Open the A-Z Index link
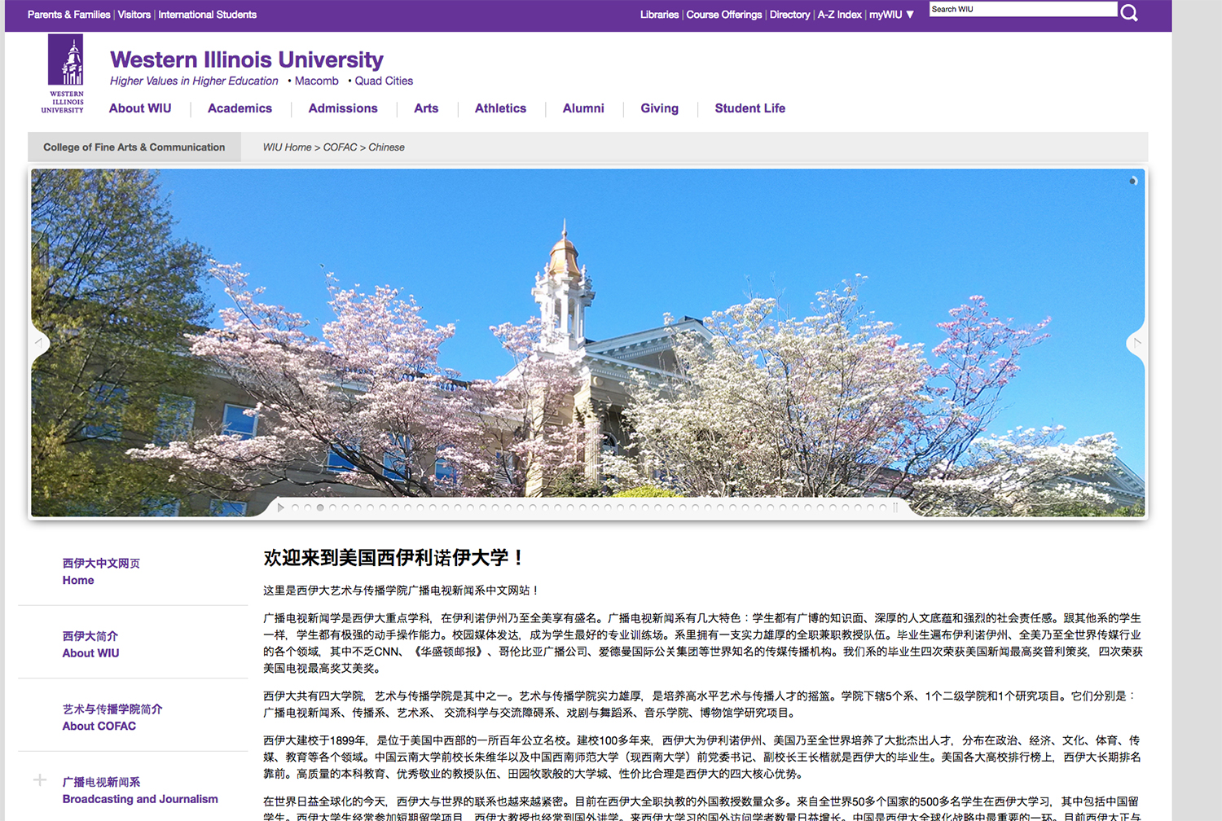 (839, 15)
